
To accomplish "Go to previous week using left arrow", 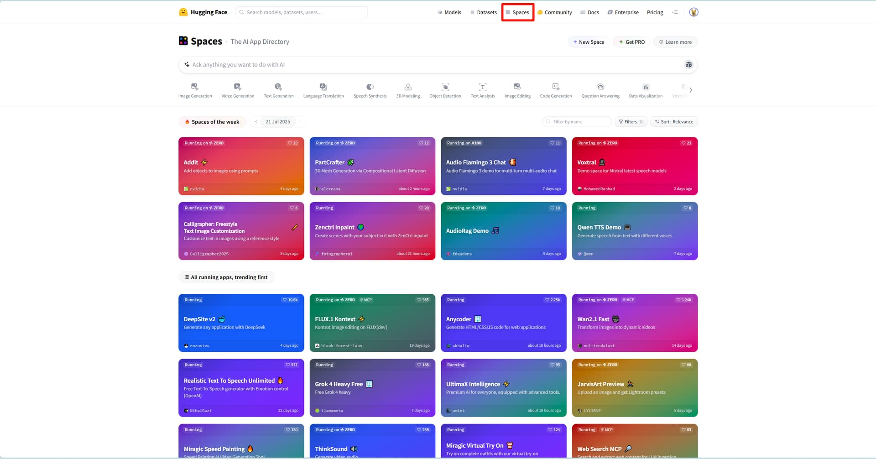I will point(256,122).
